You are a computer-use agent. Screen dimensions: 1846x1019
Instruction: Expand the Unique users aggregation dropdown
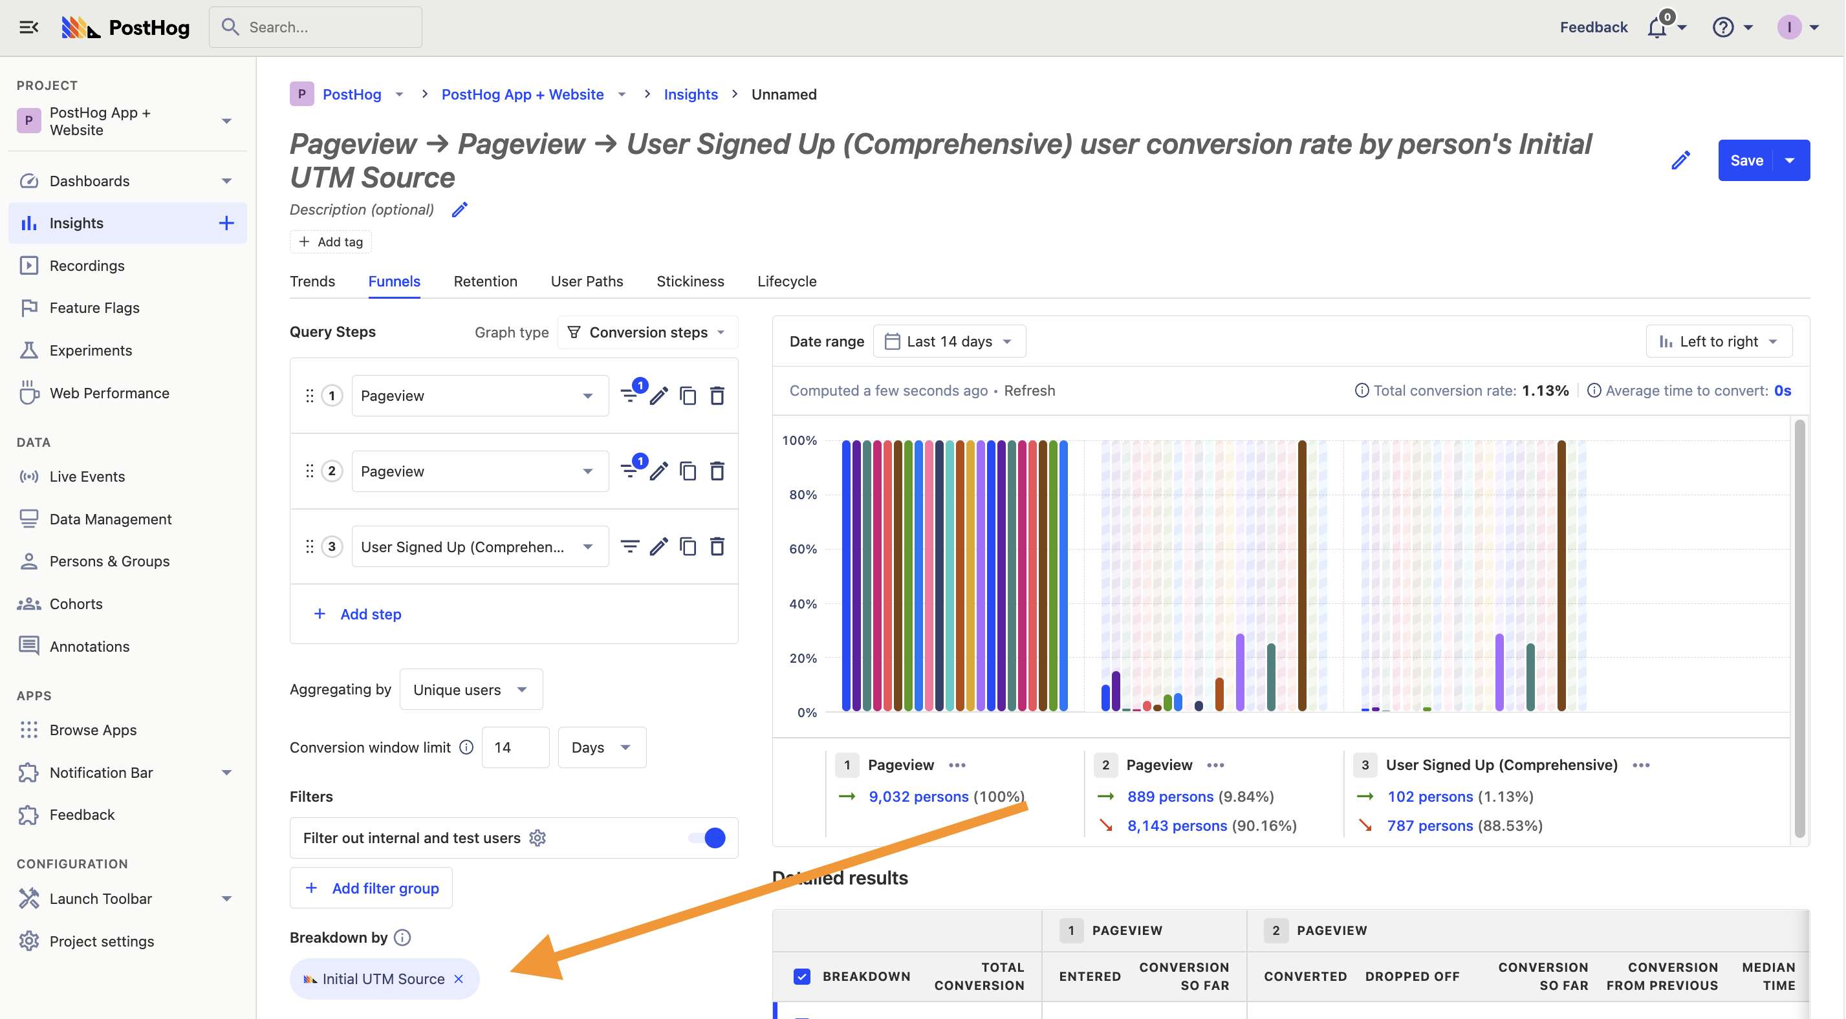click(x=471, y=689)
